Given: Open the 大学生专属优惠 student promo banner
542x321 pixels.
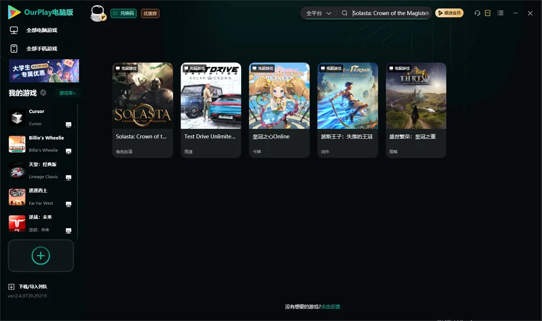Looking at the screenshot, I should click(x=44, y=71).
